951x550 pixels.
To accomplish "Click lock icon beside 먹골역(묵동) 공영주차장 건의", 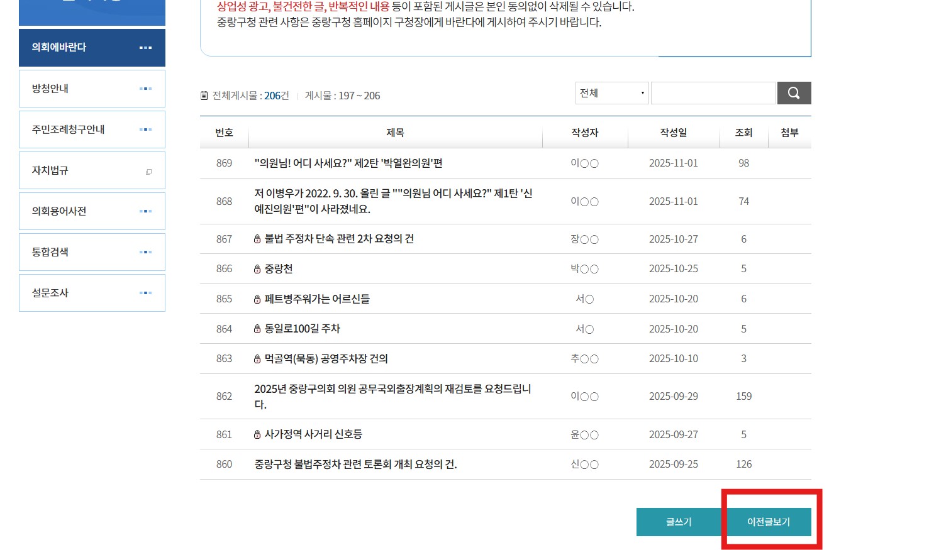I will (257, 359).
